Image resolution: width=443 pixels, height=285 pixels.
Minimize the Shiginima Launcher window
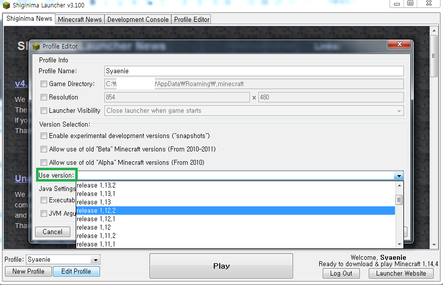(x=397, y=3)
